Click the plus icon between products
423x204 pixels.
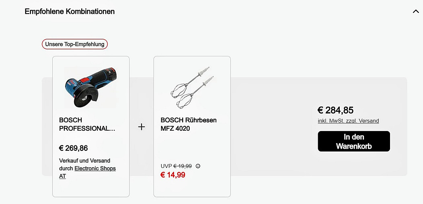point(142,127)
